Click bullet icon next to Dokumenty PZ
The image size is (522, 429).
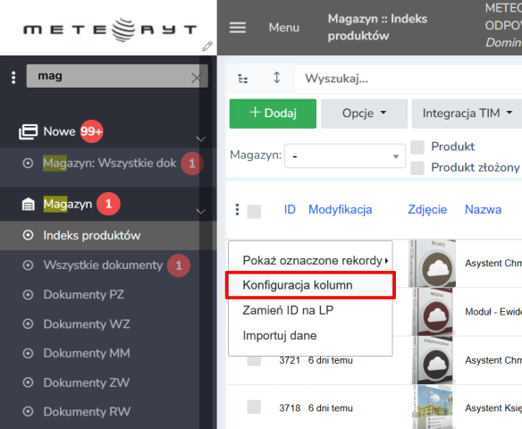pos(28,295)
